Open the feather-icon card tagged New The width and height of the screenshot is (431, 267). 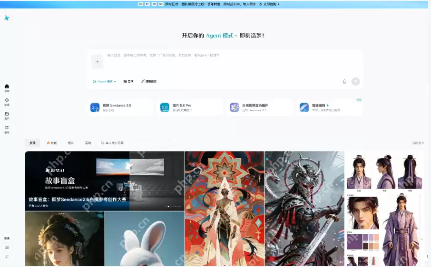(x=330, y=107)
